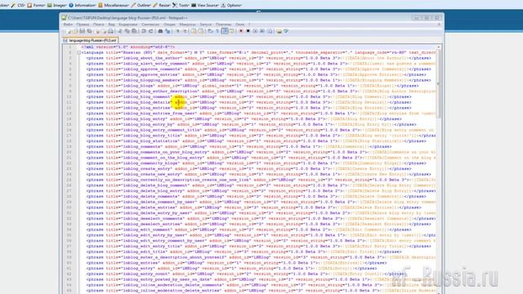Click the second-to-last Notepad++ toolbar icon
The image size is (523, 294).
coord(279,31)
